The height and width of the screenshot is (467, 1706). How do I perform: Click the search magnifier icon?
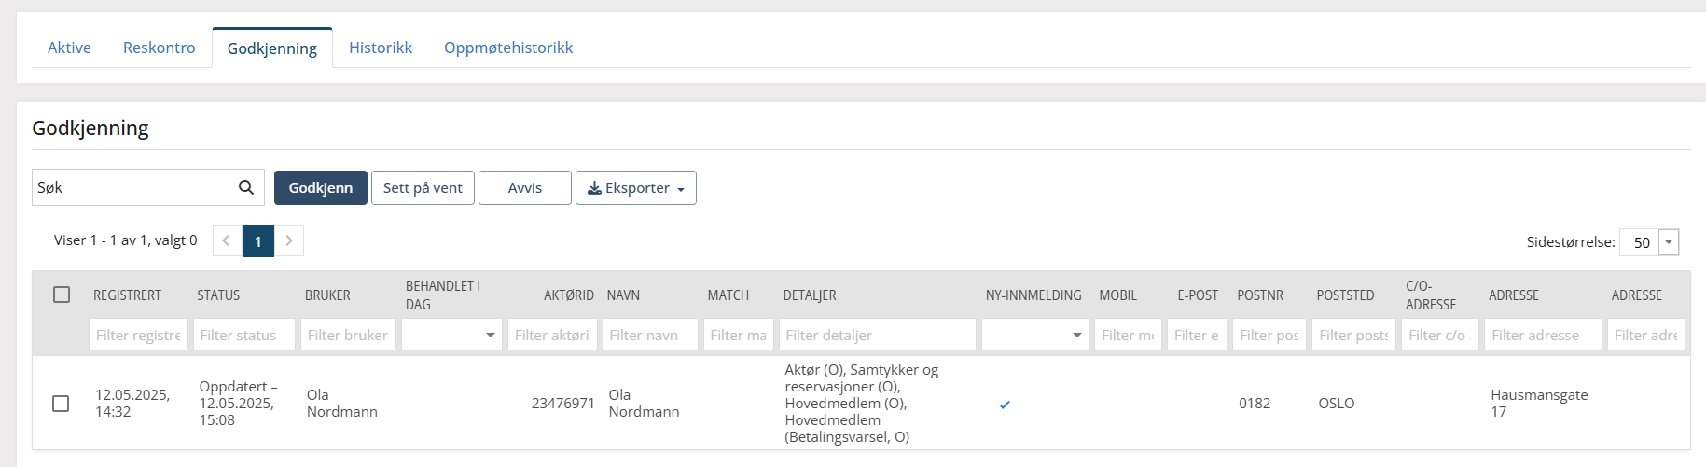[x=246, y=187]
